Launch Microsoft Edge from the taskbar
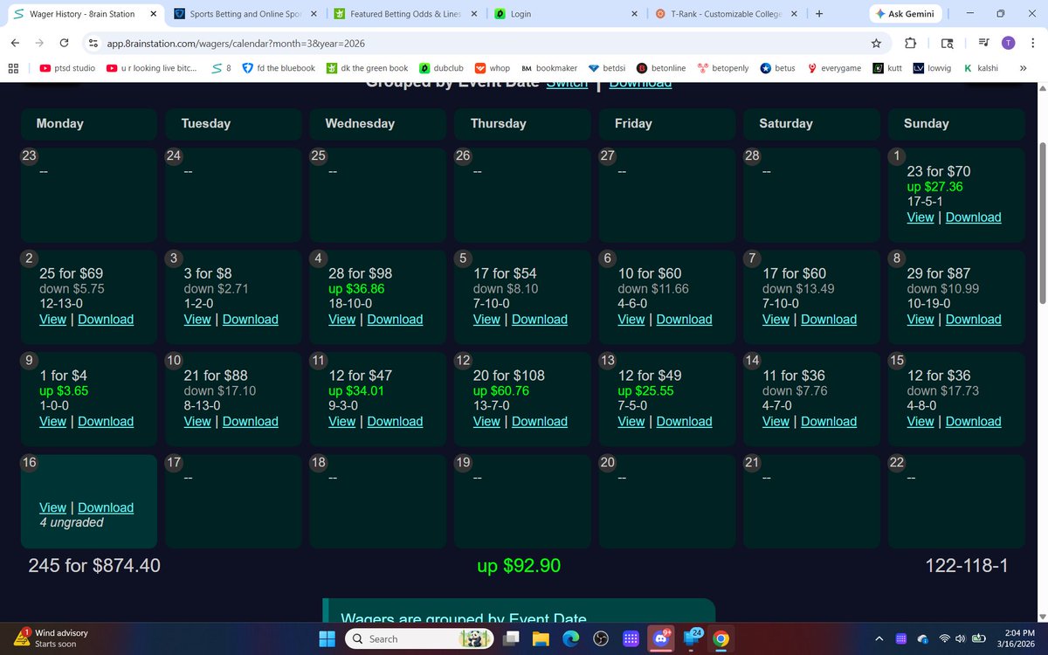 [x=569, y=639]
